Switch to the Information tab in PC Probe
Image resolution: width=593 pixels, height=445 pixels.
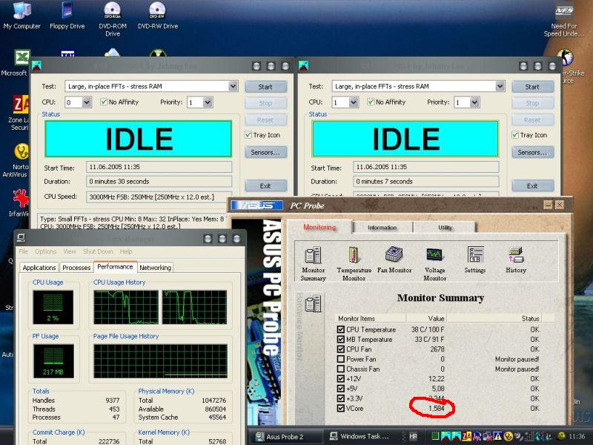click(382, 228)
